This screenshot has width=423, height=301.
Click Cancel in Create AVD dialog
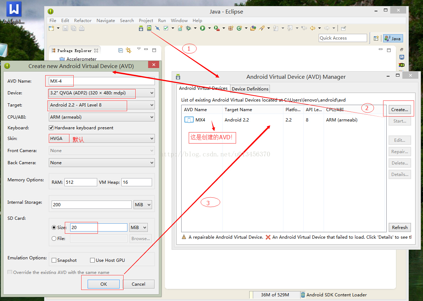pyautogui.click(x=139, y=284)
